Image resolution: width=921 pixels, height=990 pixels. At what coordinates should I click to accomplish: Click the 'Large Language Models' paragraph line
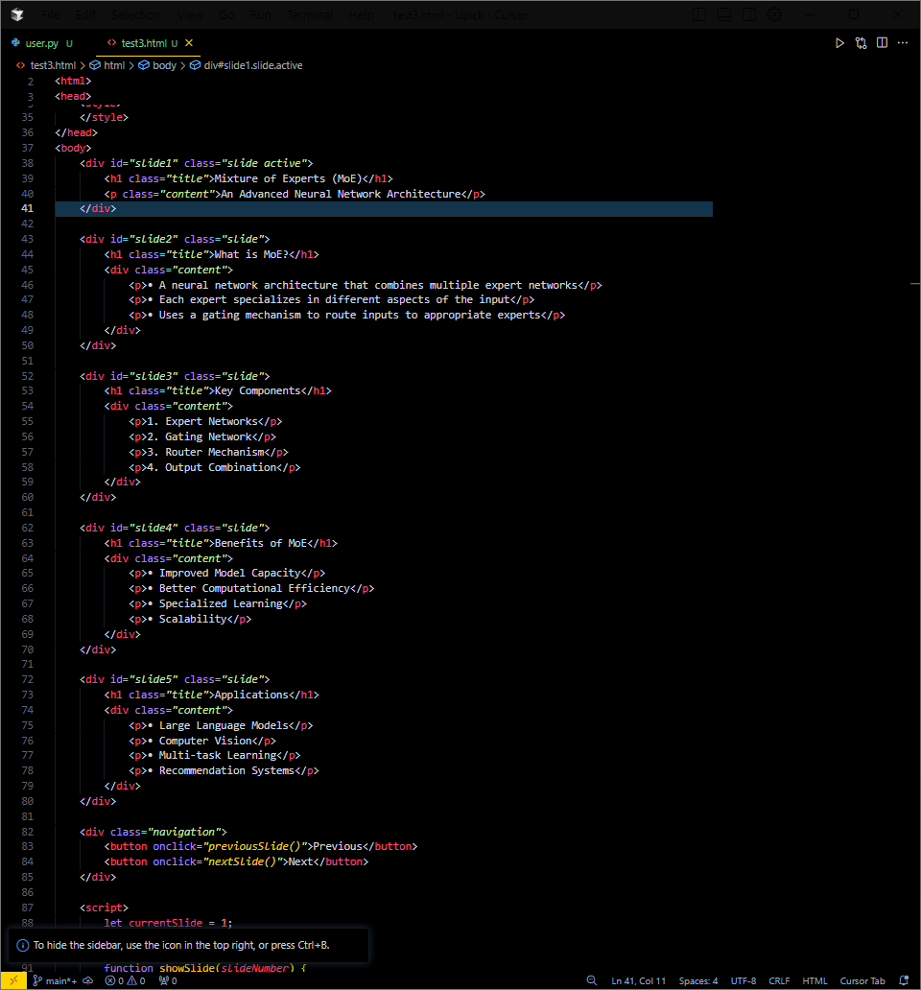[x=221, y=725]
